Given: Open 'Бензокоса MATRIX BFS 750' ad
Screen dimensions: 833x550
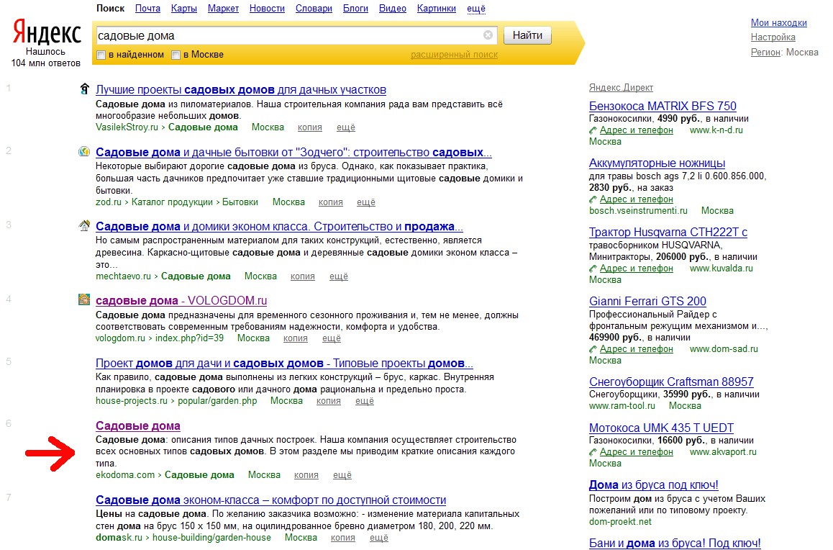Looking at the screenshot, I should [x=663, y=107].
